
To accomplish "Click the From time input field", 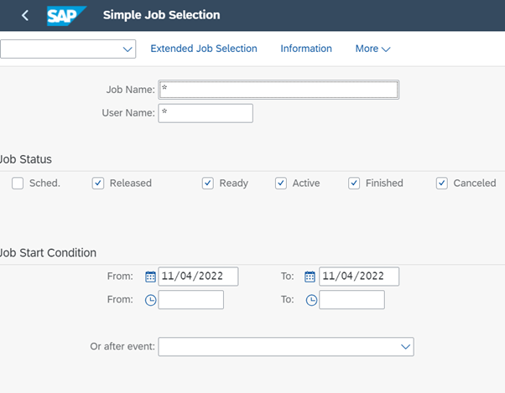I will (x=191, y=300).
